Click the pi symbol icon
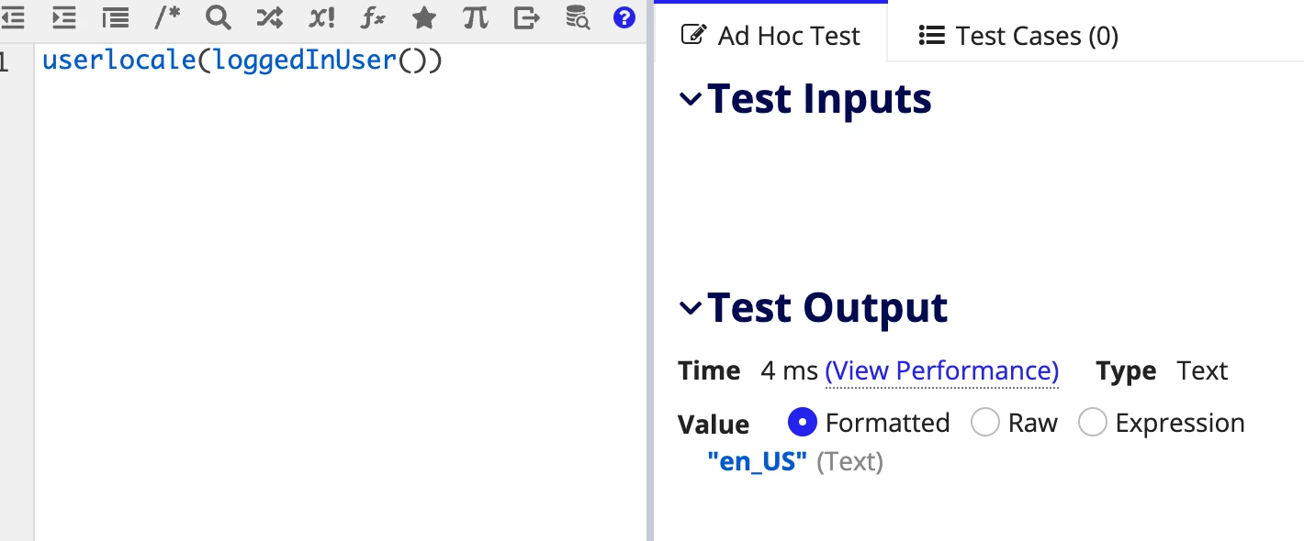The width and height of the screenshot is (1304, 541). [x=475, y=17]
